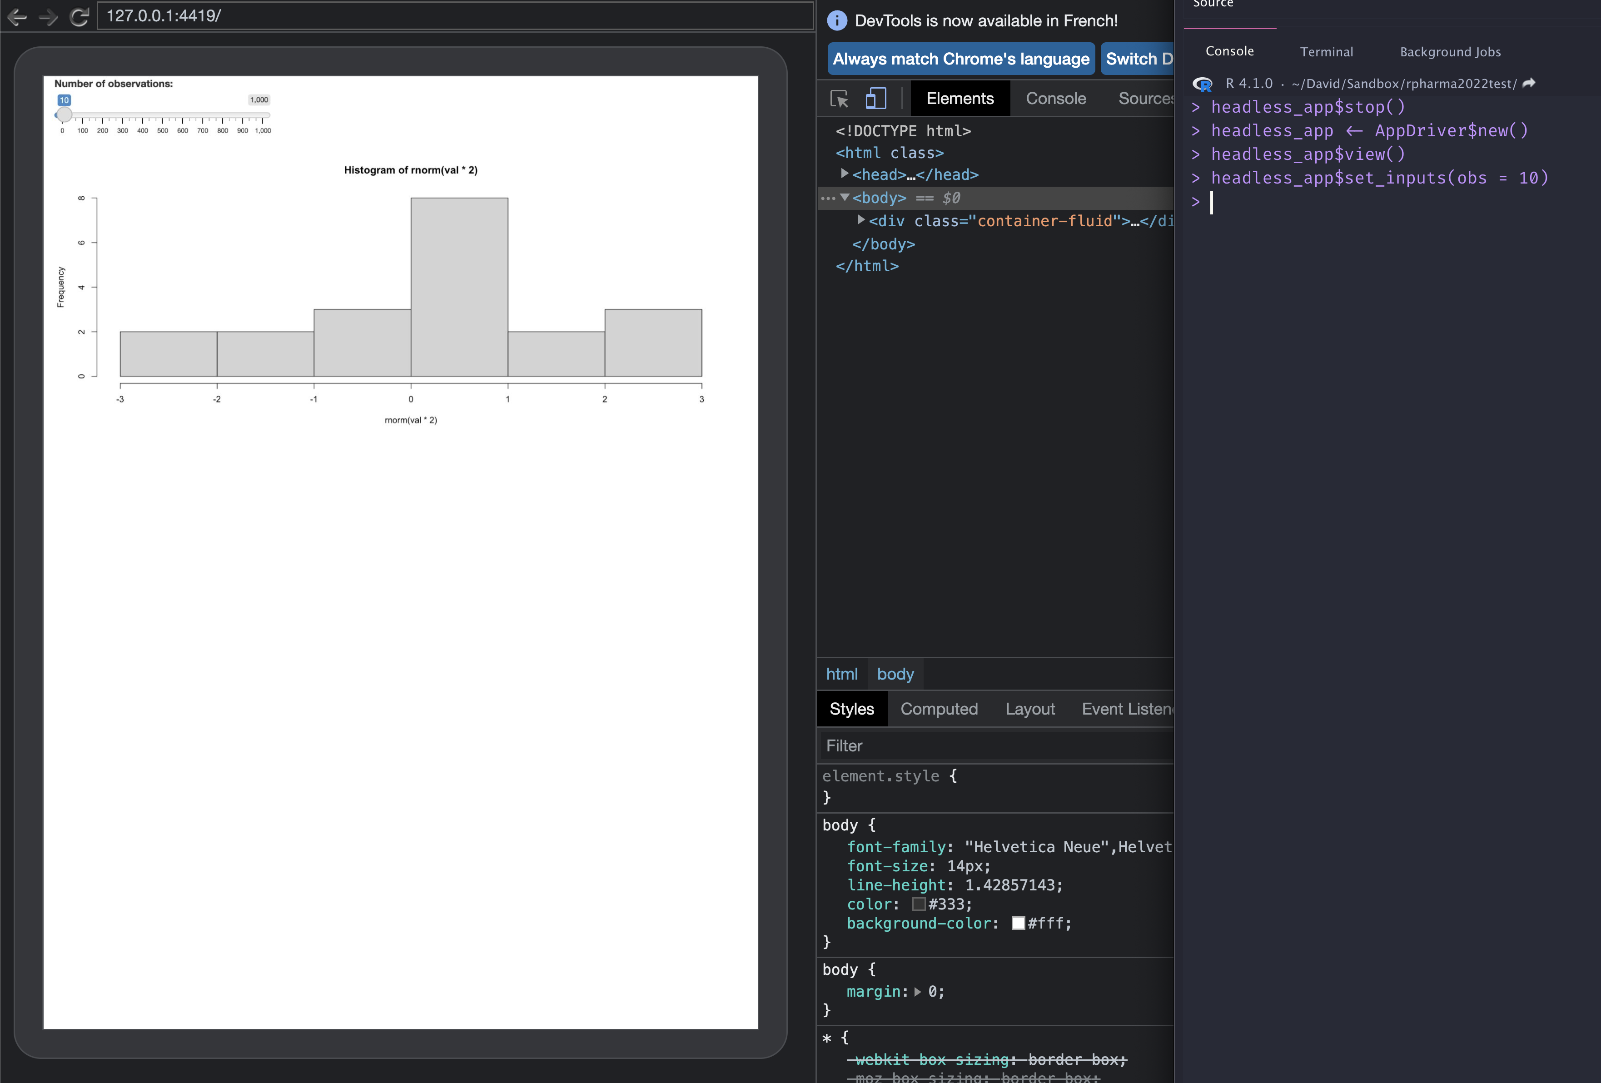Select the closing html tag line
1601x1083 pixels.
click(x=867, y=266)
